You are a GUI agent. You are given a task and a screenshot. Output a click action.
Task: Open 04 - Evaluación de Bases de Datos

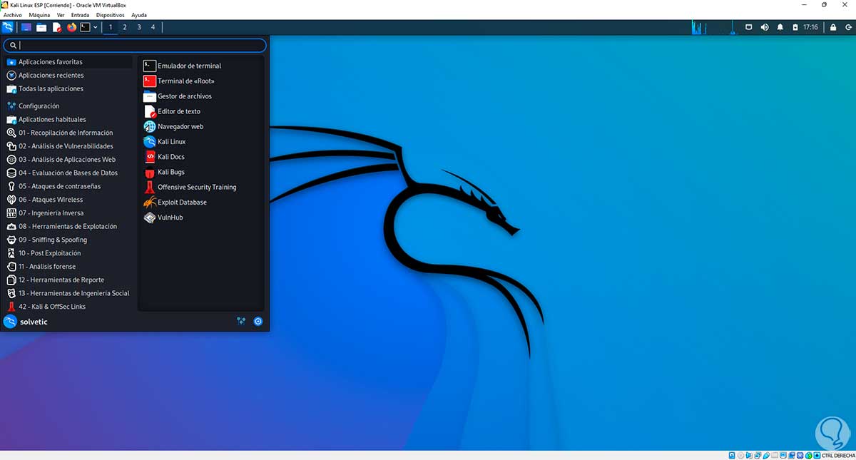click(68, 173)
